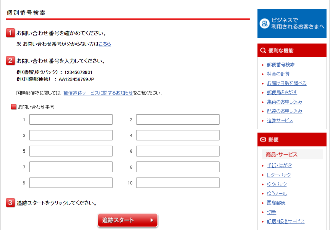The height and width of the screenshot is (230, 330).
Task: Open 郵便番号検索 in sidebar
Action: pyautogui.click(x=280, y=65)
